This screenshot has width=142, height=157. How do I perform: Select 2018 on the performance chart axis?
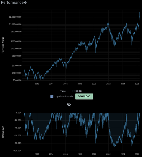pyautogui.click(x=80, y=84)
